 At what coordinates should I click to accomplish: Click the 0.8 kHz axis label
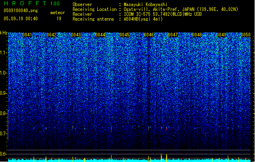[4, 113]
